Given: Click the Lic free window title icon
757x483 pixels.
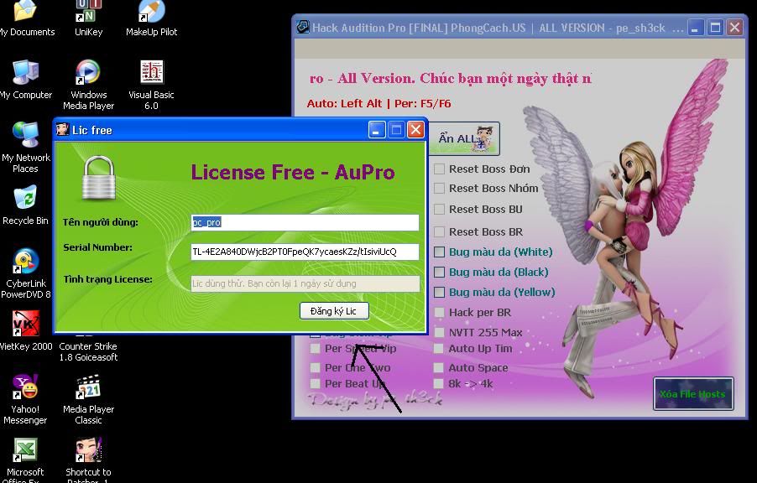Looking at the screenshot, I should pyautogui.click(x=62, y=129).
